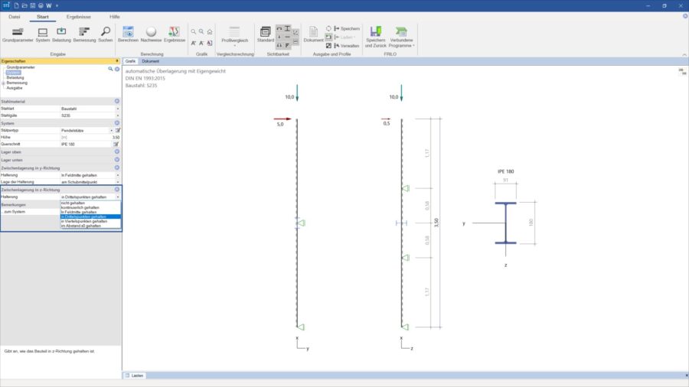The width and height of the screenshot is (689, 387).
Task: Click the new file icon in title bar
Action: (x=16, y=5)
